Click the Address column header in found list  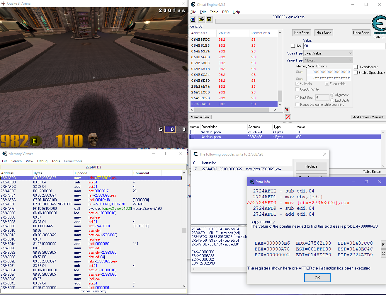(203, 33)
